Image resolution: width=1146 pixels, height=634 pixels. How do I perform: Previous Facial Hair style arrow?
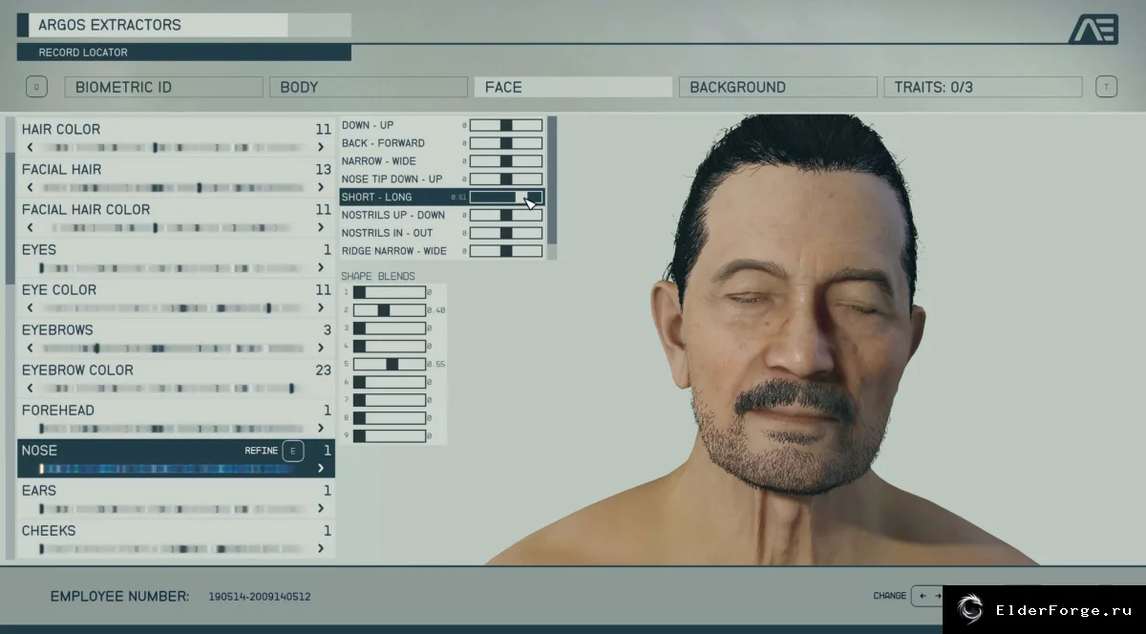pos(31,187)
